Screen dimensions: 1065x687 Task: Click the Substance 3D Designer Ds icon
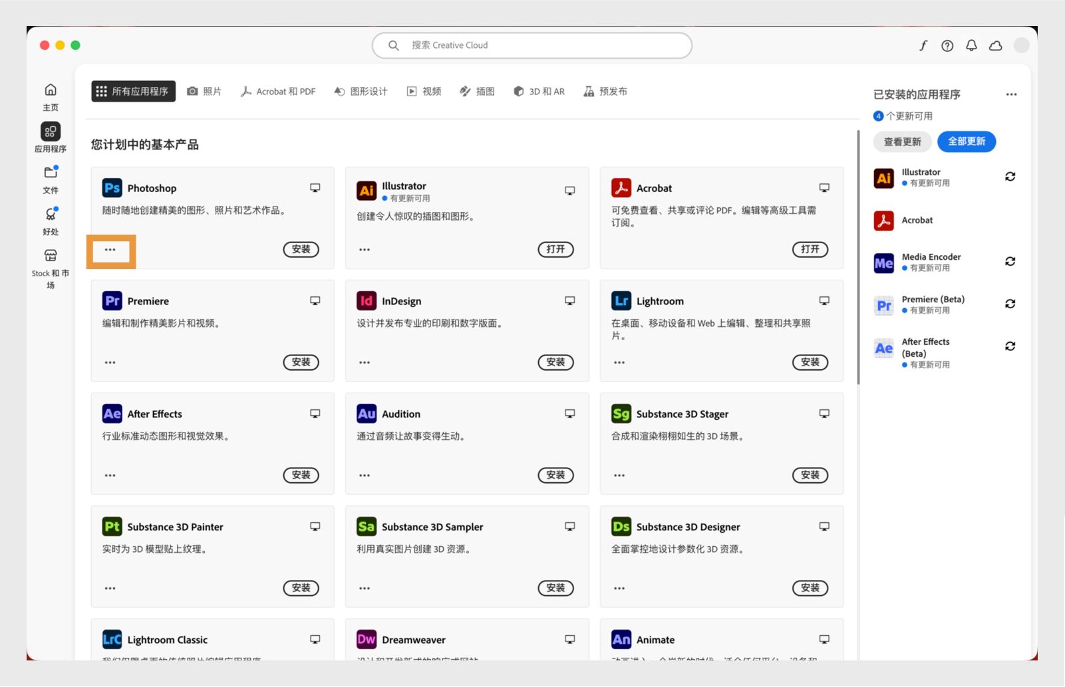pos(621,527)
